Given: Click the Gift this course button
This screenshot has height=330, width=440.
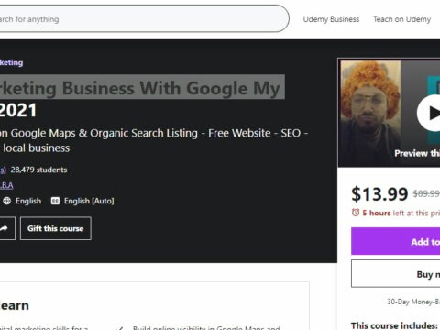Looking at the screenshot, I should pyautogui.click(x=56, y=228).
